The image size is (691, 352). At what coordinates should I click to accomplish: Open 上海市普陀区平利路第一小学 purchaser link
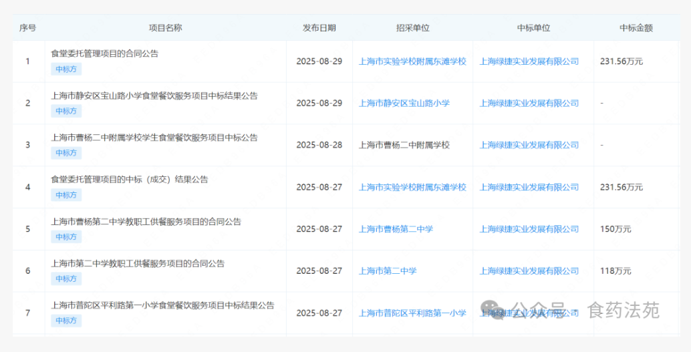(x=412, y=313)
